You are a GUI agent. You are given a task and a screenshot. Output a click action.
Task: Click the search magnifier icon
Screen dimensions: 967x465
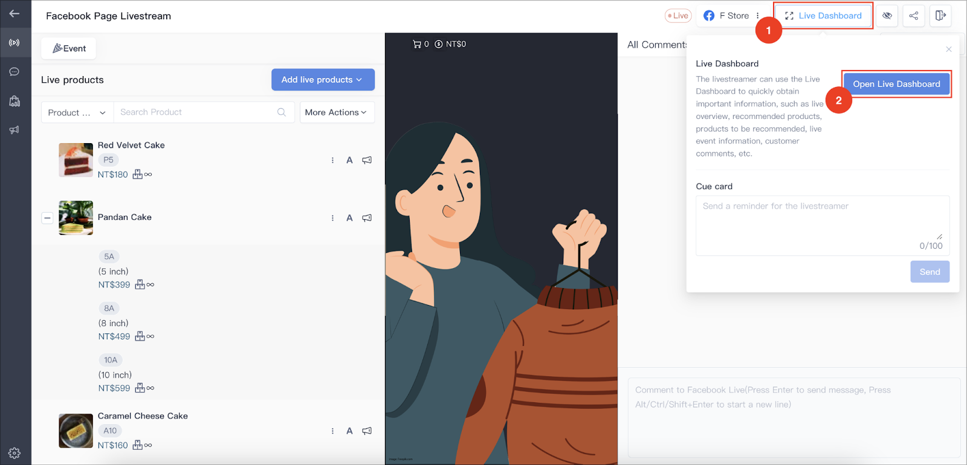click(x=282, y=112)
